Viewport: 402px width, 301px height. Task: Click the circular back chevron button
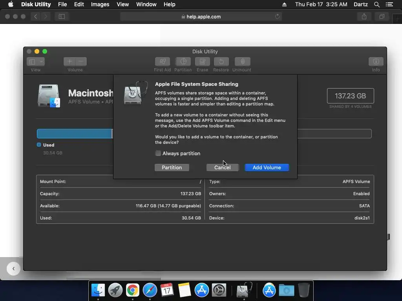coord(13,268)
